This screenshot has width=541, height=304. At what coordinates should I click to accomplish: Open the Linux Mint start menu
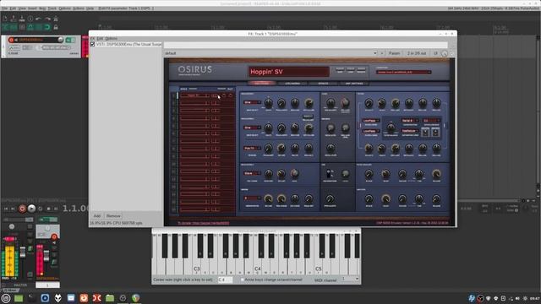pyautogui.click(x=6, y=298)
